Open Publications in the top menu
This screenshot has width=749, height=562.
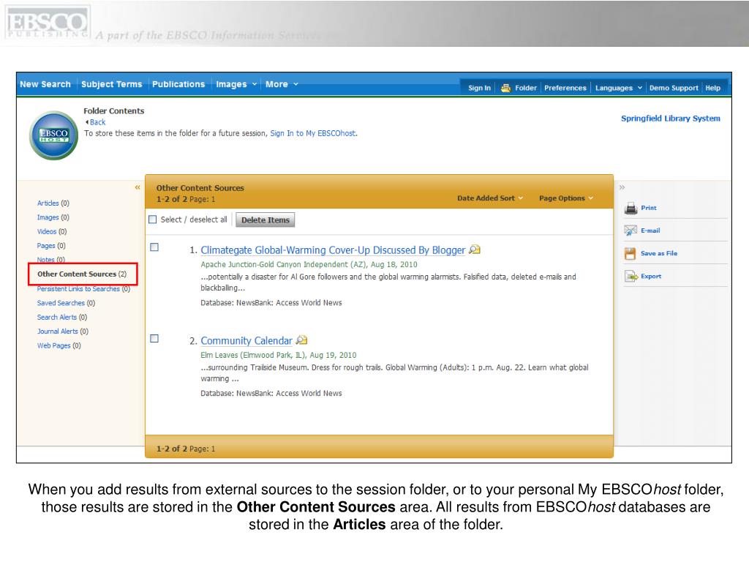[178, 84]
